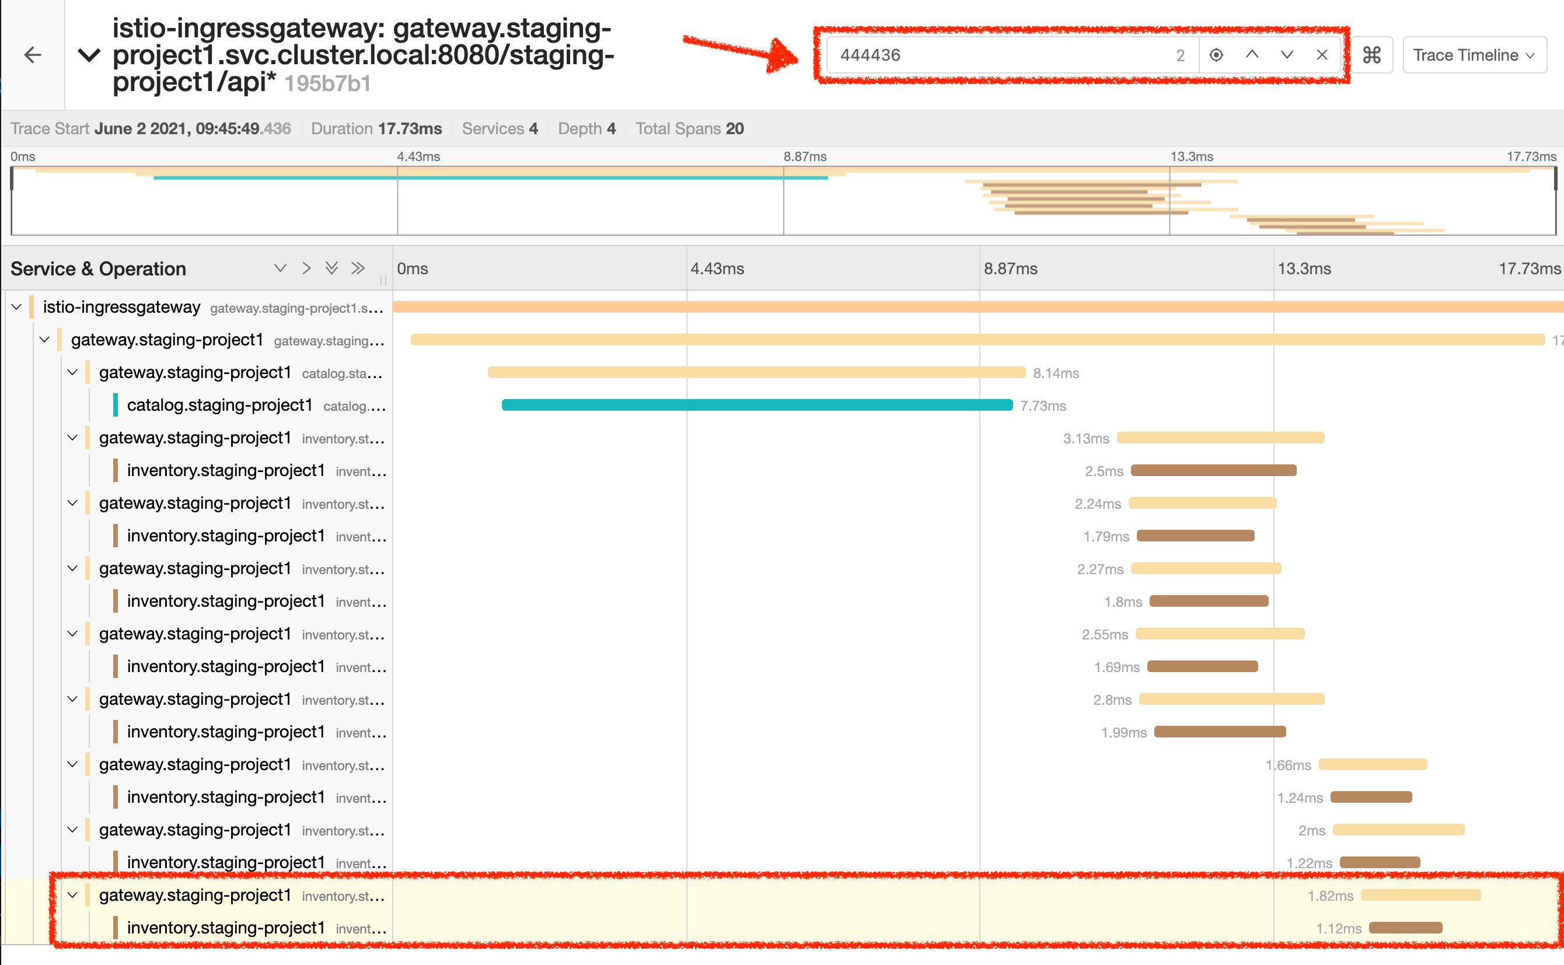
Task: Select the highlighted inventory.staging-project1 1.12ms row
Action: pyautogui.click(x=226, y=928)
